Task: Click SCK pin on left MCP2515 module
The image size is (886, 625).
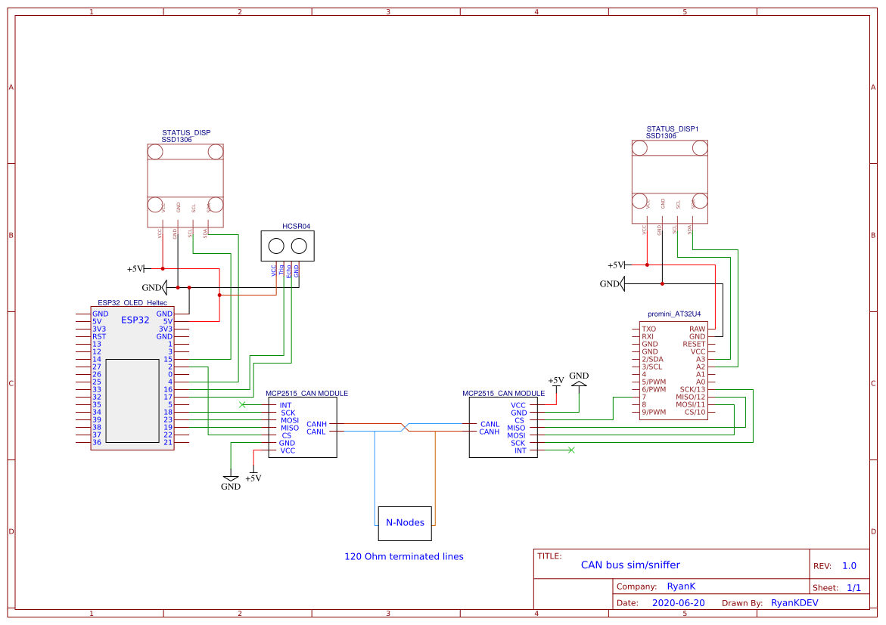Action: [288, 413]
